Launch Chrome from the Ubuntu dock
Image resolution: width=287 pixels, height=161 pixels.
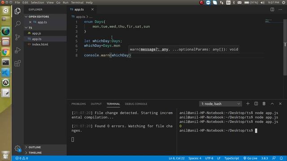6,52
